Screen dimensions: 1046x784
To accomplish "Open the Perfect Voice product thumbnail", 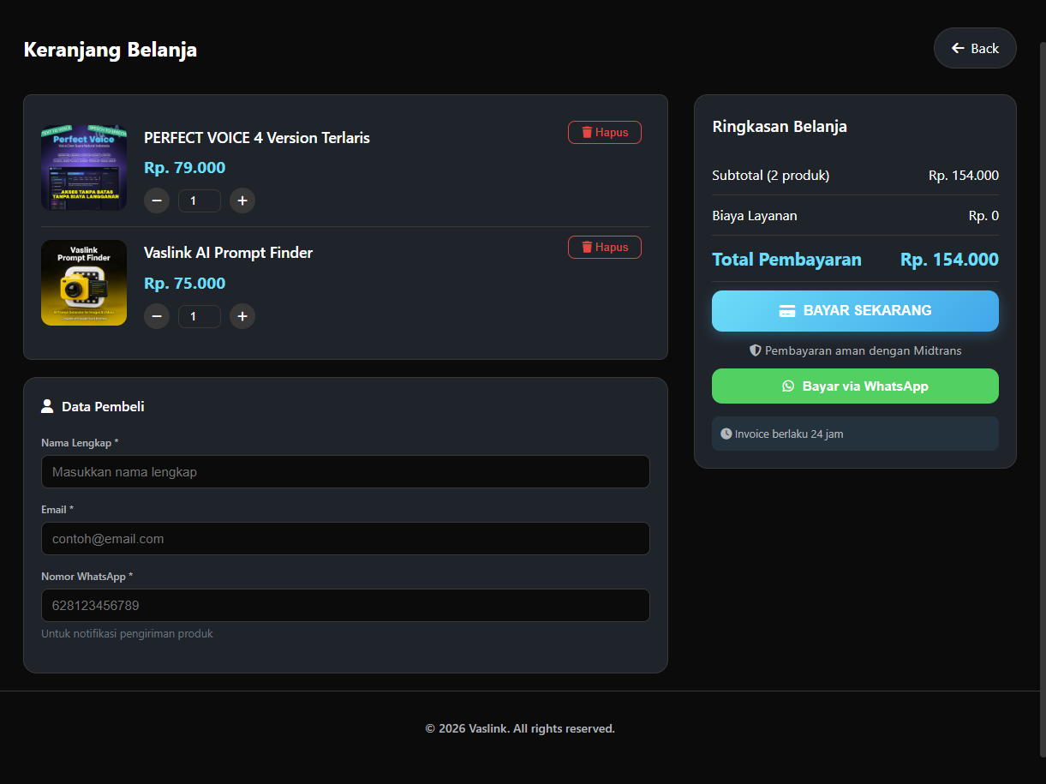I will point(84,167).
